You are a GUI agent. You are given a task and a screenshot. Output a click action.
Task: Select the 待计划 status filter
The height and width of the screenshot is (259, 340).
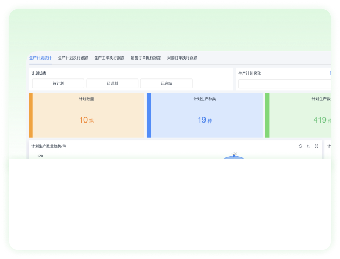click(58, 83)
